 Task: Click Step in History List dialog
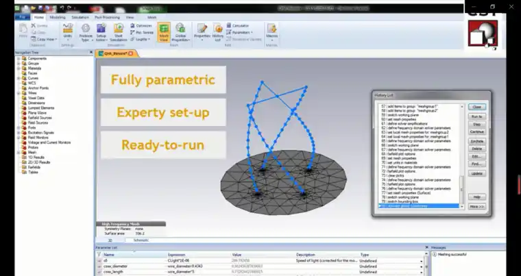click(x=477, y=124)
